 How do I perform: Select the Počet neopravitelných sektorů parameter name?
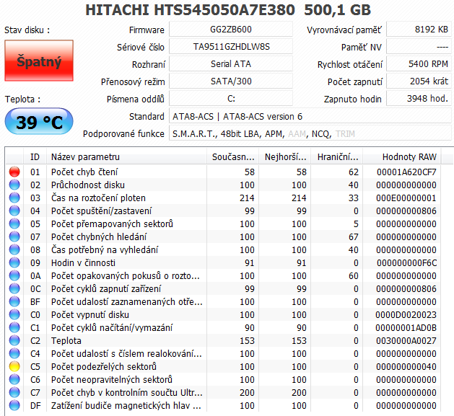[x=111, y=379]
